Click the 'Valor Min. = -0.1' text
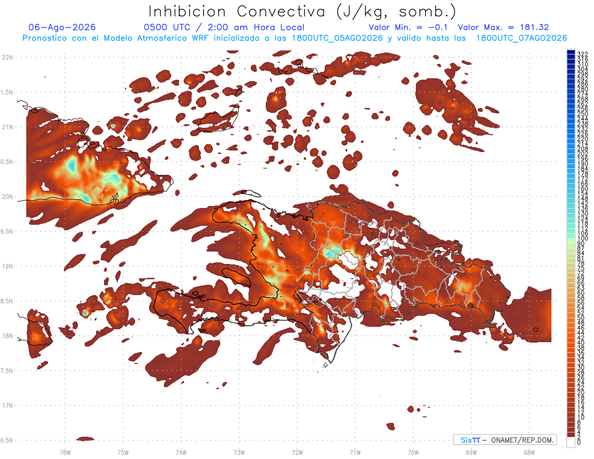The image size is (594, 459). (408, 28)
